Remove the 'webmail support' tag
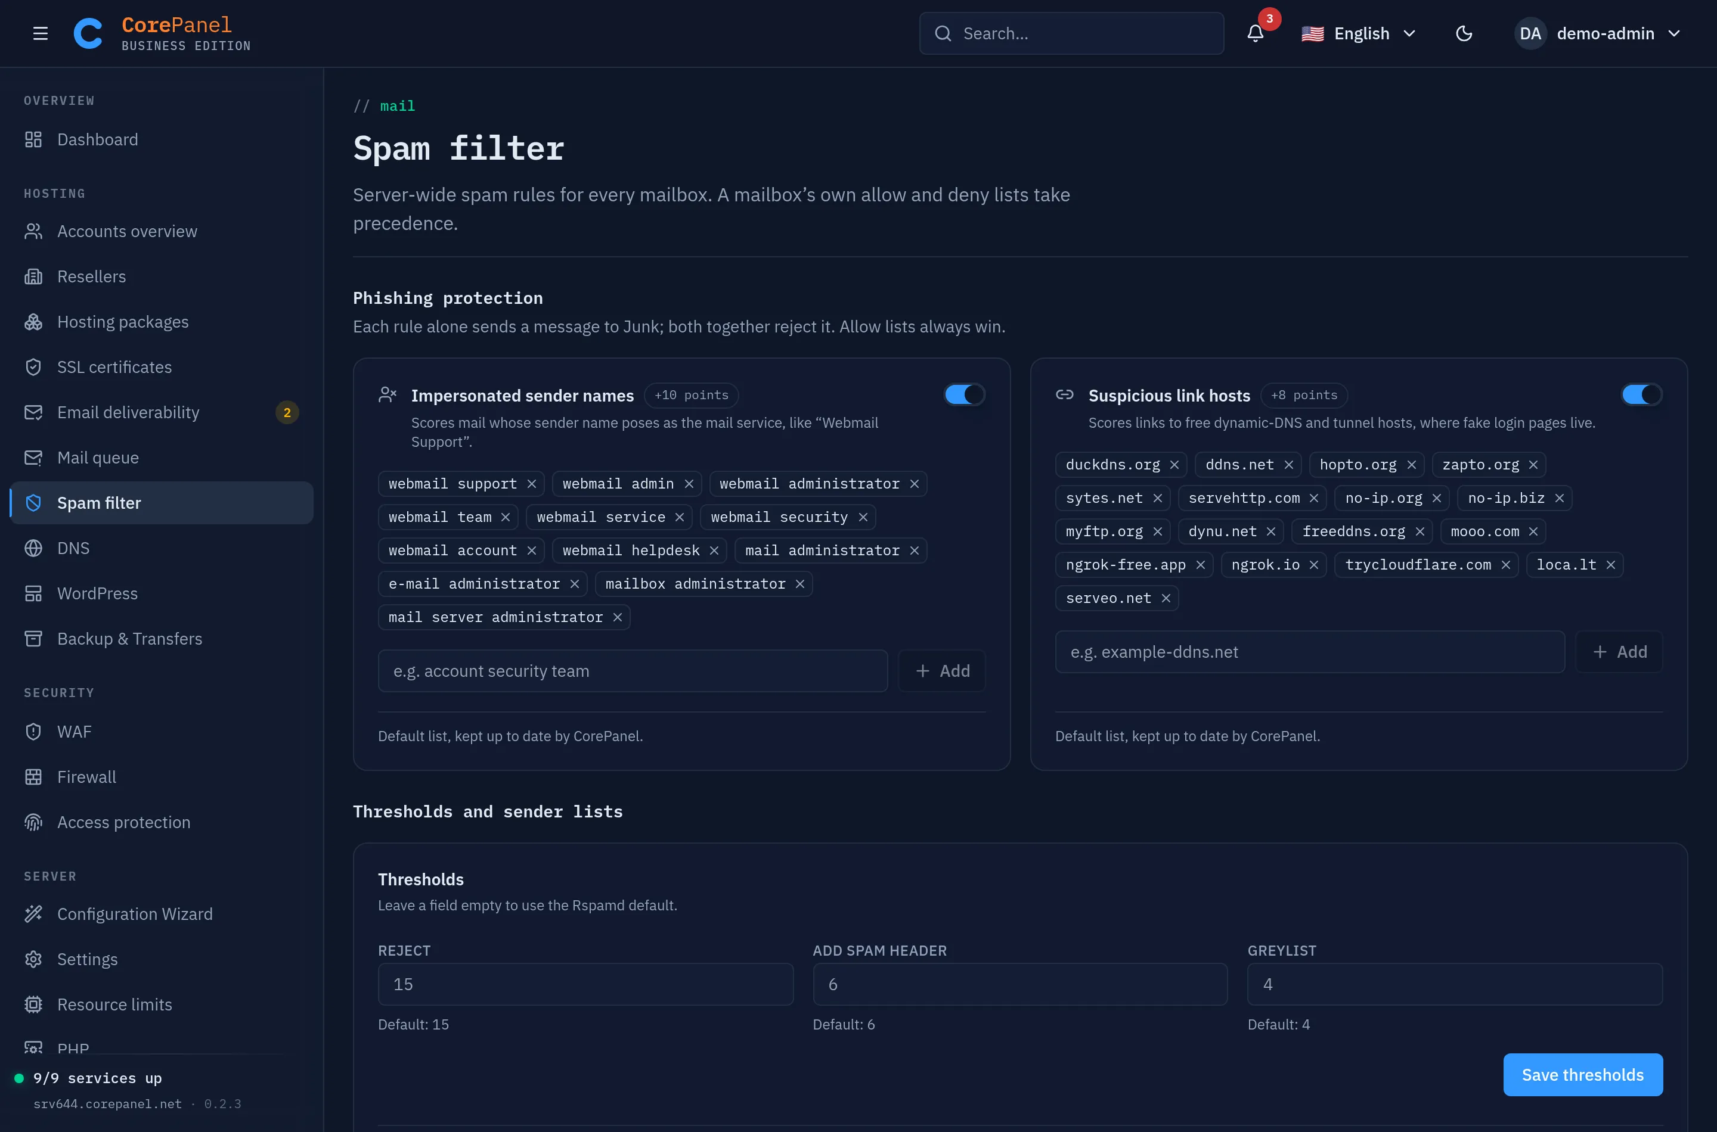 tap(532, 484)
